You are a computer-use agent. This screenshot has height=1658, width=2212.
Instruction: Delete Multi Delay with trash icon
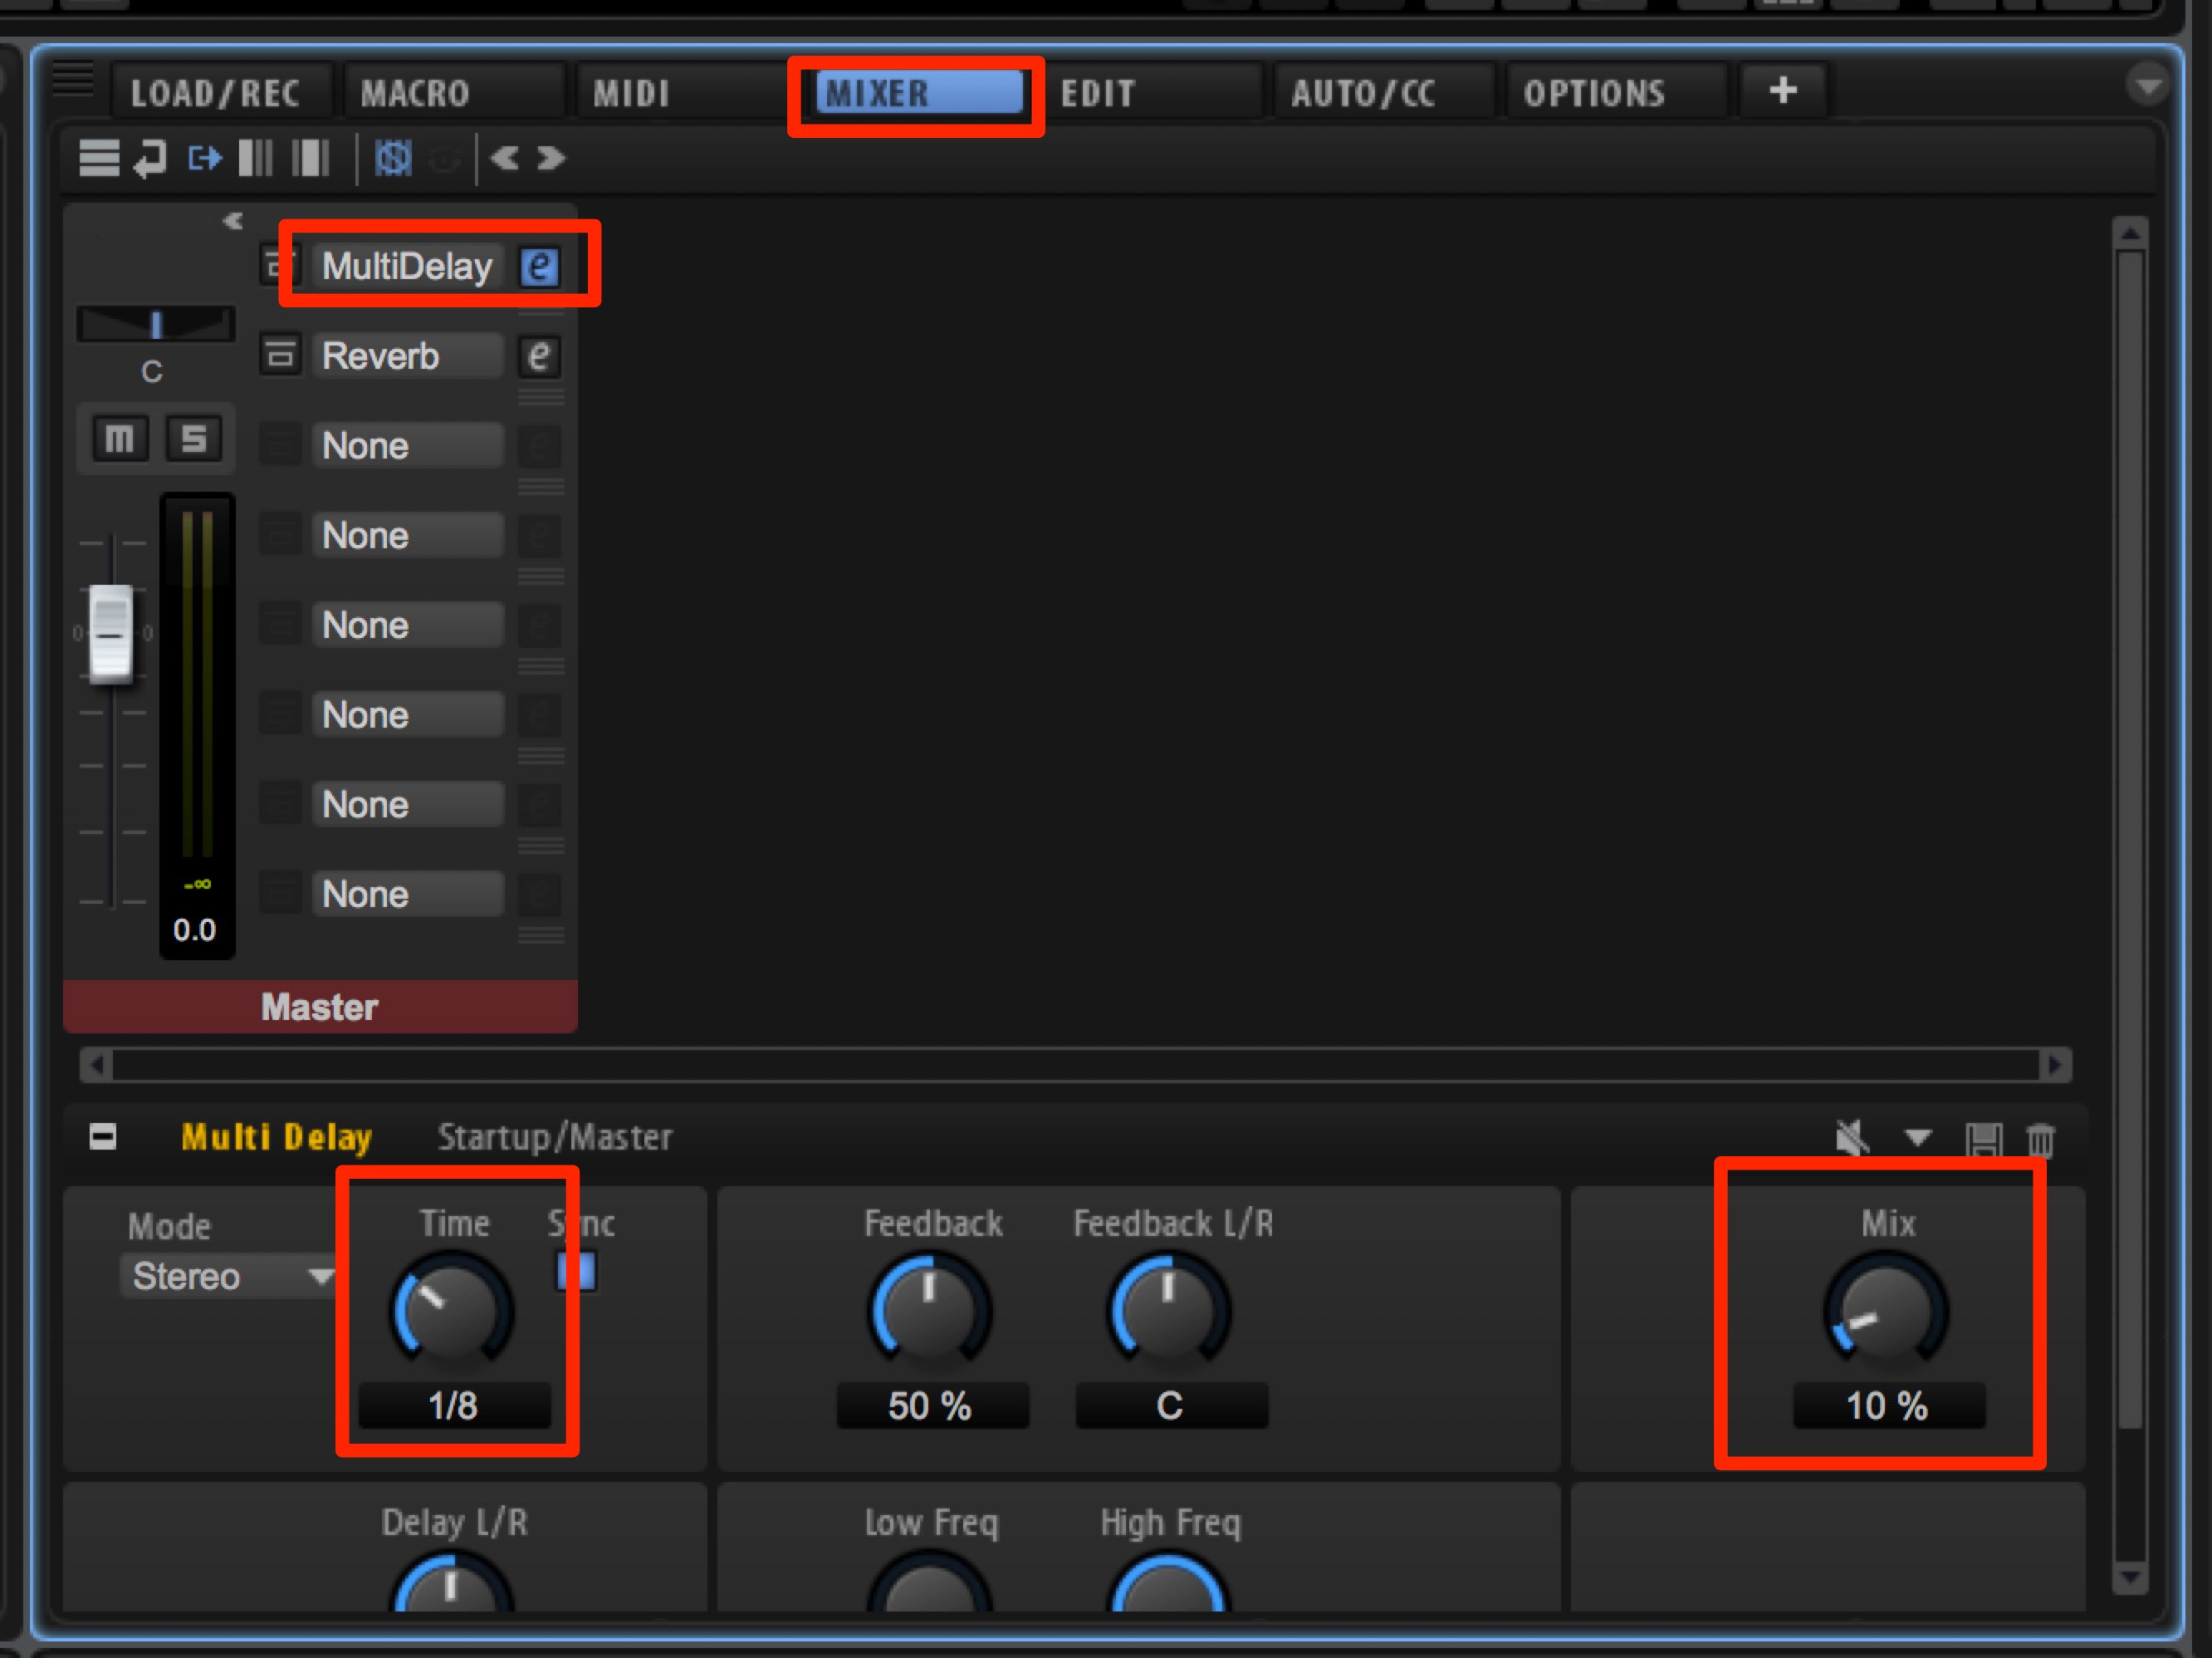tap(2041, 1139)
